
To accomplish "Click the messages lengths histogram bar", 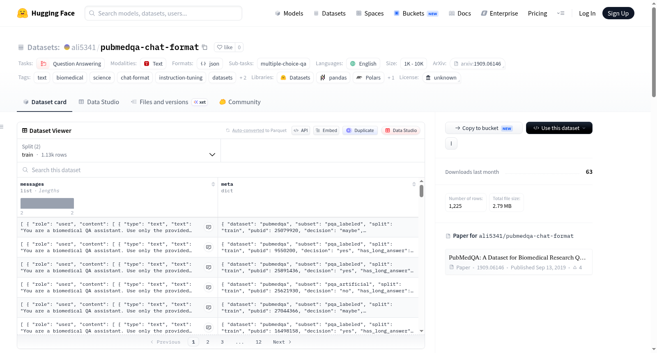I will (x=47, y=203).
